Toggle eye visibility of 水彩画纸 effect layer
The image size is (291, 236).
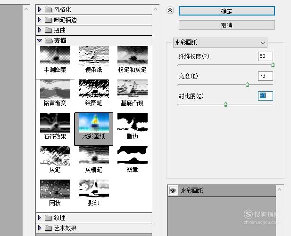173,190
